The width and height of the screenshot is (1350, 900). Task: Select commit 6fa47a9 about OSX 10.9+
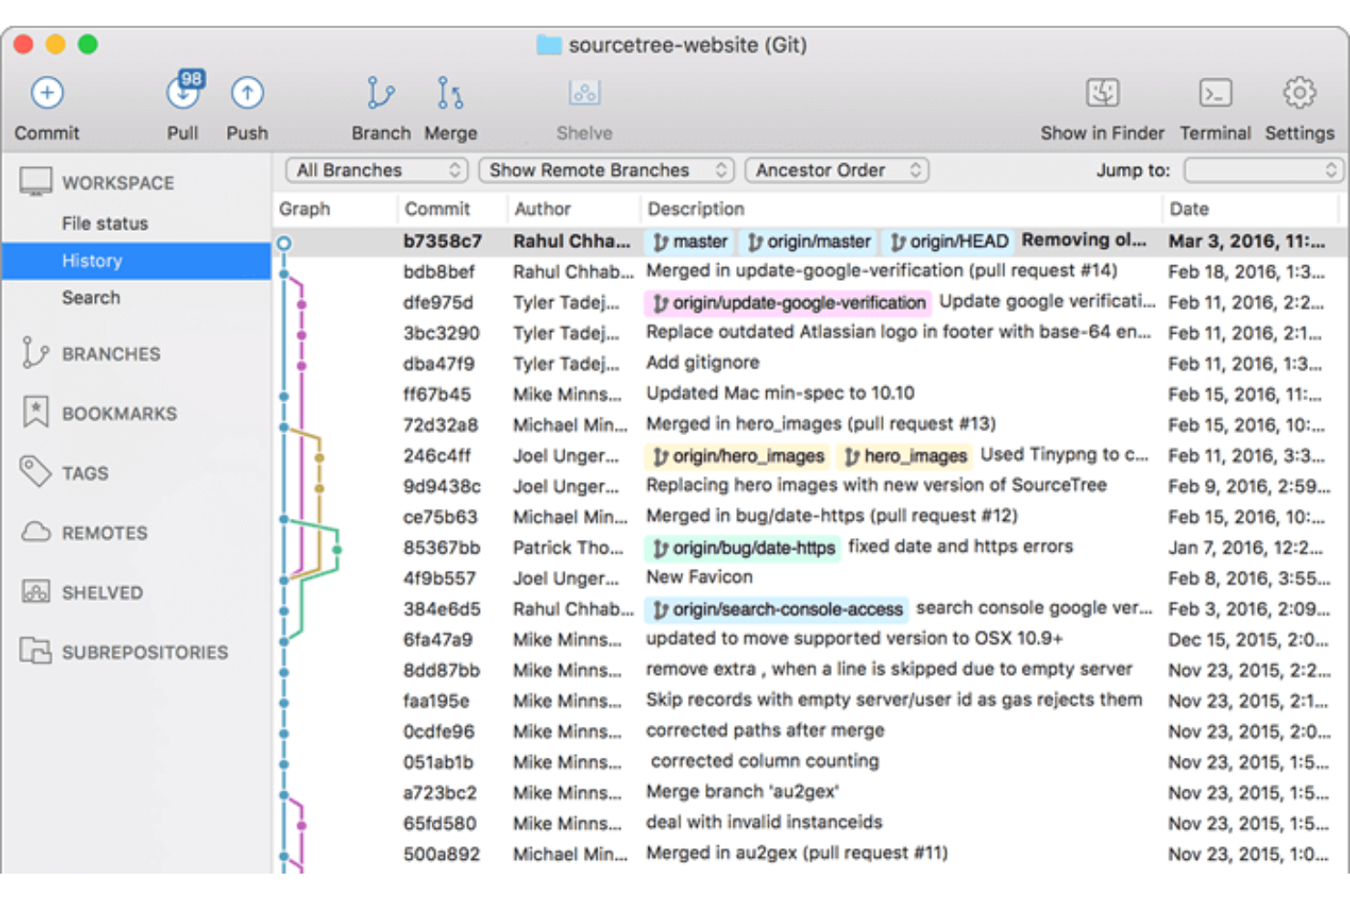tap(810, 639)
